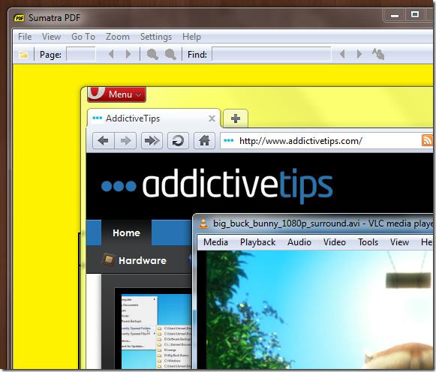Open the Zoom menu in Sumatra PDF
The image size is (436, 372).
117,37
